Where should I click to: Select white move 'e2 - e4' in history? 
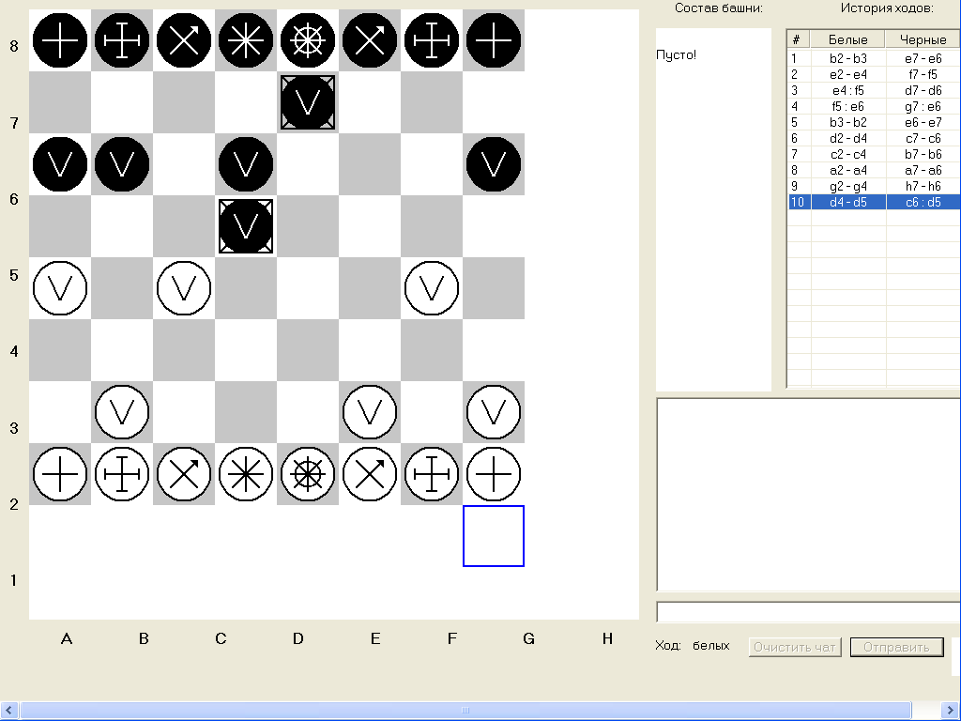pyautogui.click(x=848, y=74)
